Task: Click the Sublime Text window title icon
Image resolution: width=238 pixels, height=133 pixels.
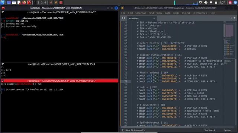Action: (122, 8)
